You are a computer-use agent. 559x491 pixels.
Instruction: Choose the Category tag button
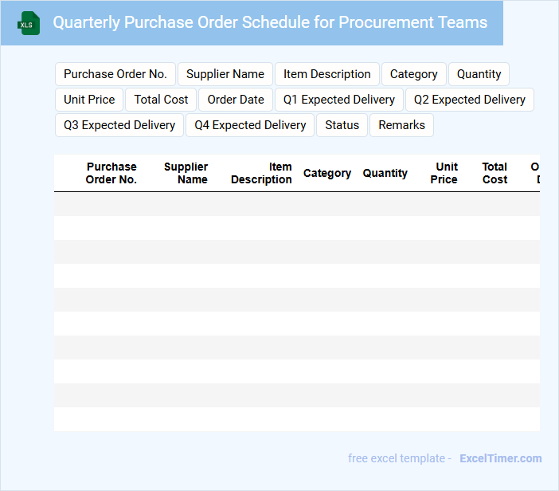tap(414, 74)
